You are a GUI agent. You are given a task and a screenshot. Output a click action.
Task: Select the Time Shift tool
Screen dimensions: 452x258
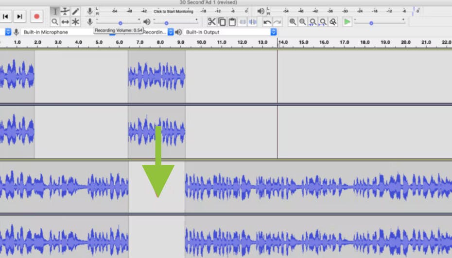pos(65,22)
